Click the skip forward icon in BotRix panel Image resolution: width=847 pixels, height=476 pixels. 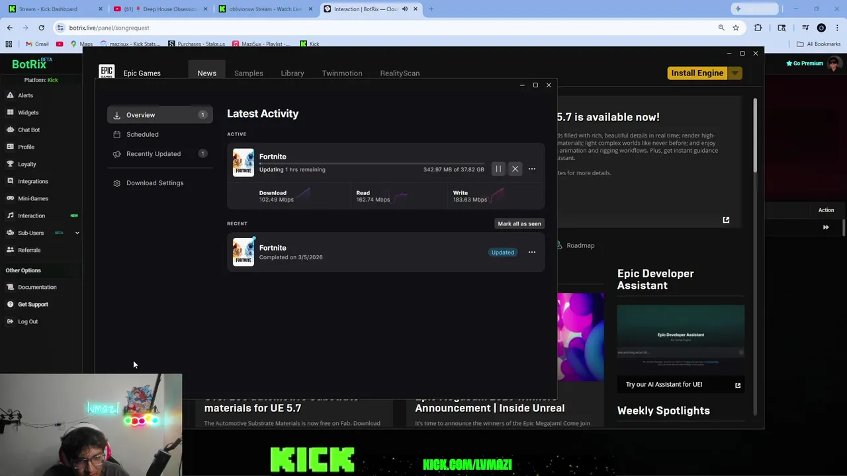tap(826, 227)
